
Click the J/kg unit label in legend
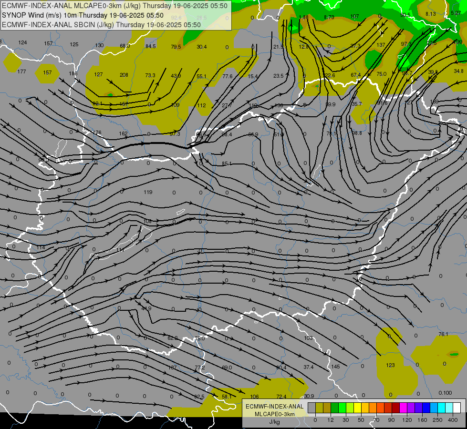pos(275,422)
